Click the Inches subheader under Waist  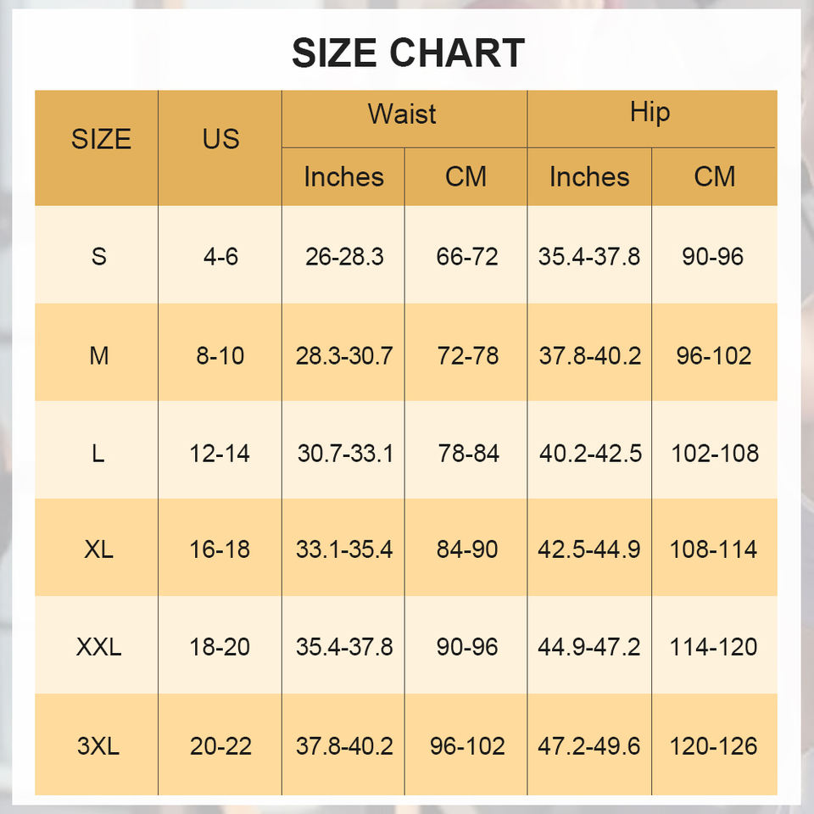point(343,177)
